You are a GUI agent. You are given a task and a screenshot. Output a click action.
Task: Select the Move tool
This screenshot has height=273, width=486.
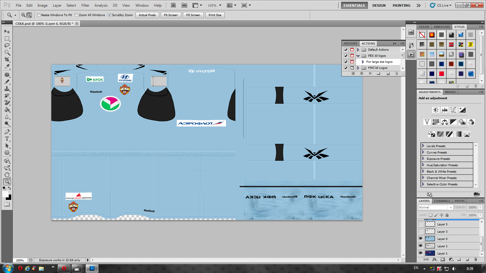(x=7, y=31)
